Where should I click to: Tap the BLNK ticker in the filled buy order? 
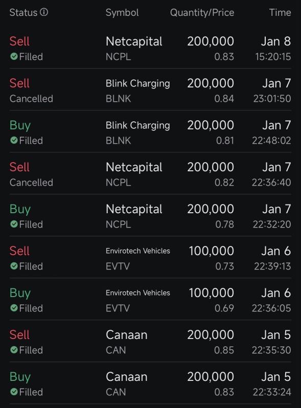(118, 141)
